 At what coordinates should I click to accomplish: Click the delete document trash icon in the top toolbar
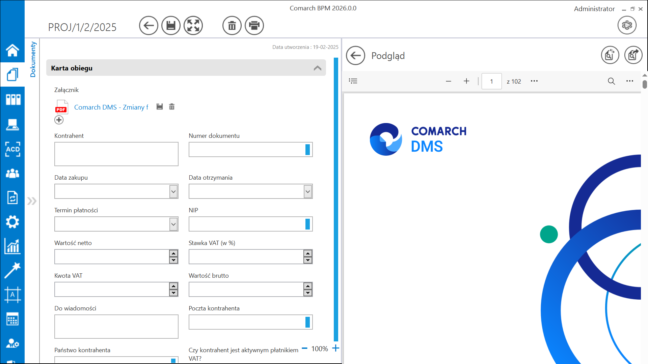[x=232, y=26]
